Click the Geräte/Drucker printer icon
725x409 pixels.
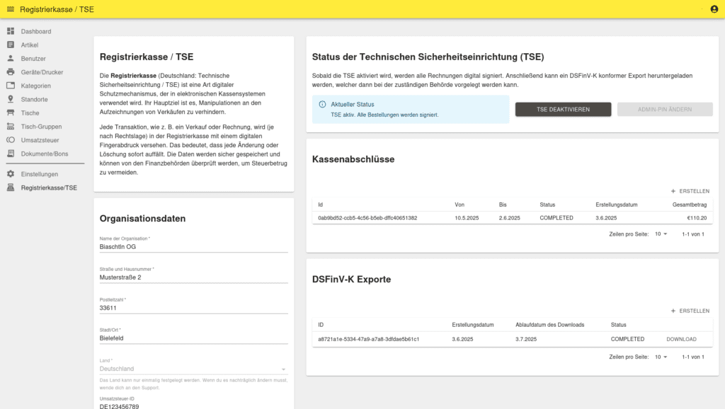click(11, 71)
